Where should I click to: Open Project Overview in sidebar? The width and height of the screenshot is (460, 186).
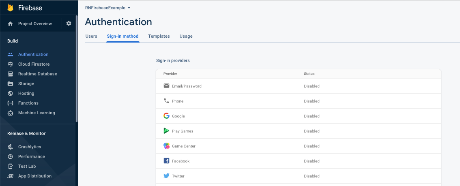(x=35, y=24)
